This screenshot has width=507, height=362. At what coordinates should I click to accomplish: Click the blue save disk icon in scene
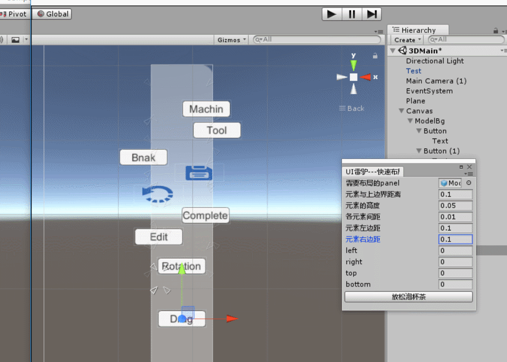pyautogui.click(x=199, y=173)
